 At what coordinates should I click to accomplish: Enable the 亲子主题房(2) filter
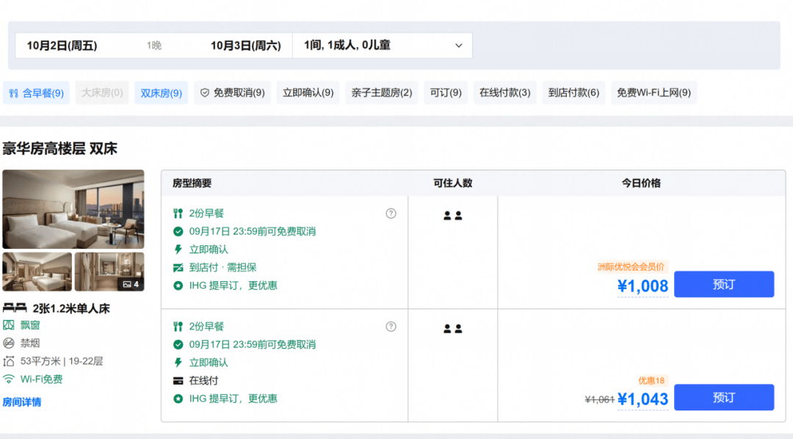click(x=382, y=93)
